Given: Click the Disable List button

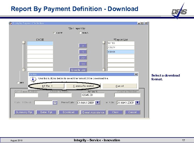Looking at the screenshot, I should click(78, 70).
